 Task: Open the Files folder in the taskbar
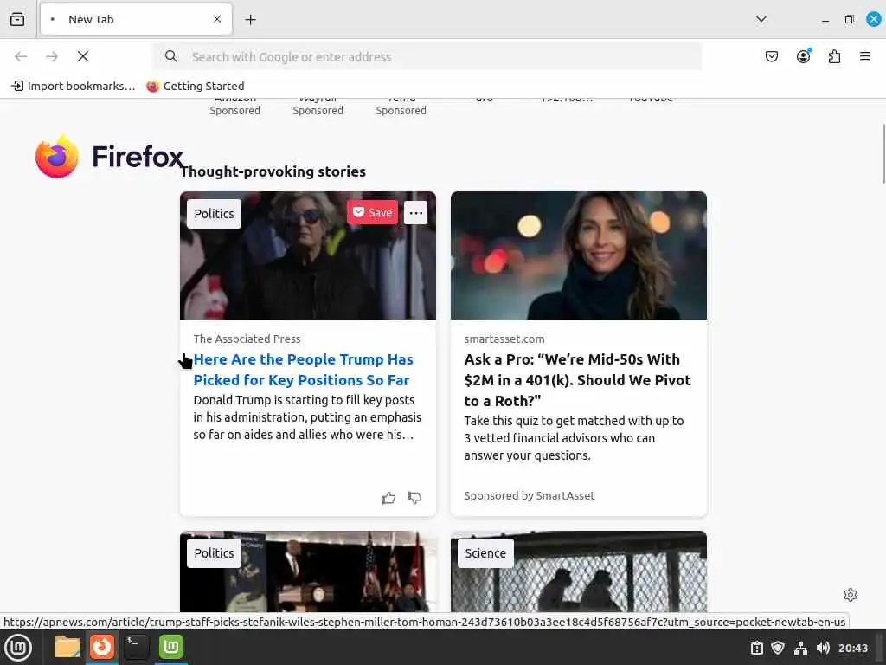(67, 647)
